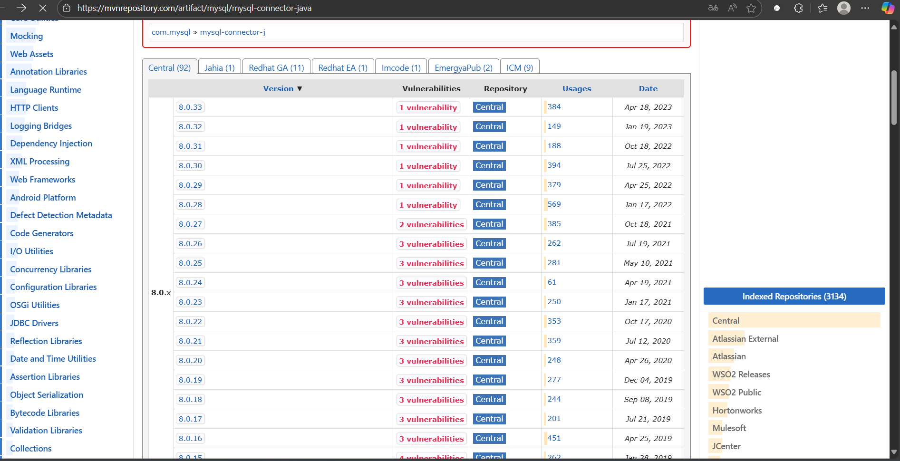The height and width of the screenshot is (461, 900).
Task: Open version 8.0.28
Action: point(190,205)
